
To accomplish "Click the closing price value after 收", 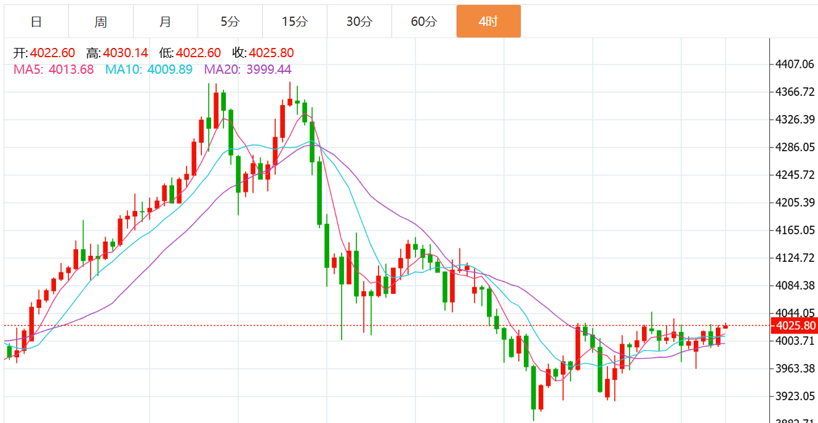I will click(x=271, y=53).
